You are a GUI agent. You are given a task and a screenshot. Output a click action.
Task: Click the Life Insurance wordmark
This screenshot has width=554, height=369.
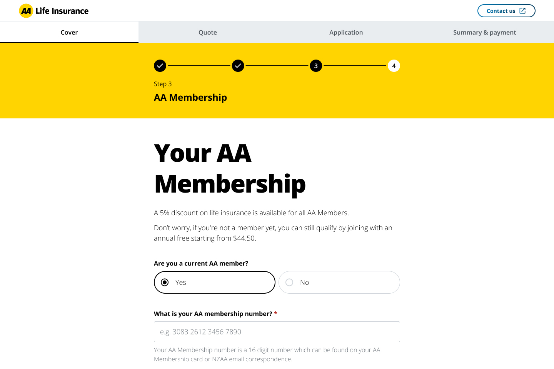pos(62,11)
